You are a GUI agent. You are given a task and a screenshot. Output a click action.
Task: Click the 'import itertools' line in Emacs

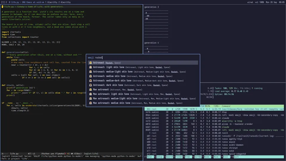[x=11, y=32]
